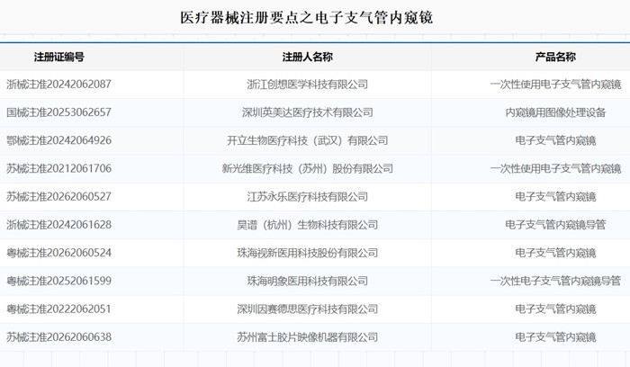Select registration number 浙械注准20242062087
630x367 pixels.
coord(58,85)
